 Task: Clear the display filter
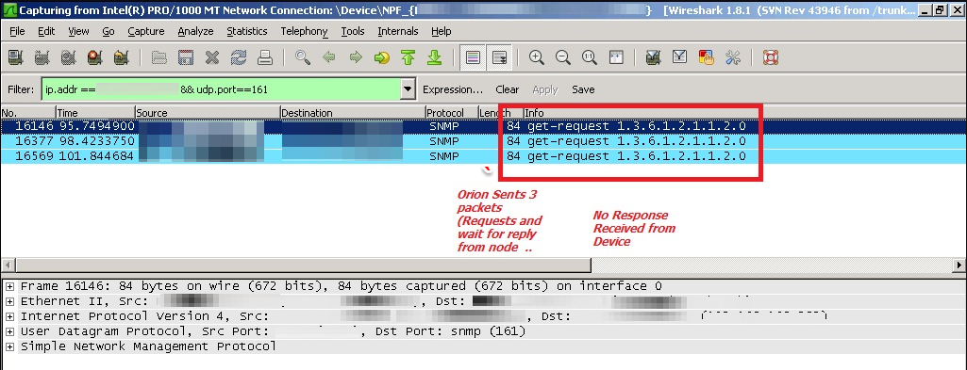(507, 89)
